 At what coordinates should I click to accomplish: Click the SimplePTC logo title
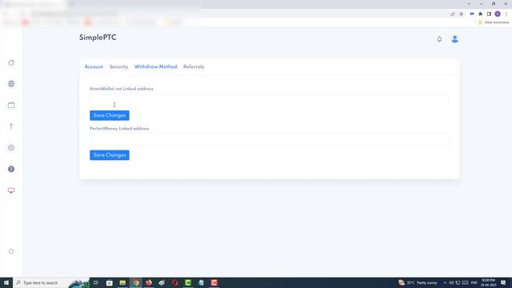pos(98,38)
